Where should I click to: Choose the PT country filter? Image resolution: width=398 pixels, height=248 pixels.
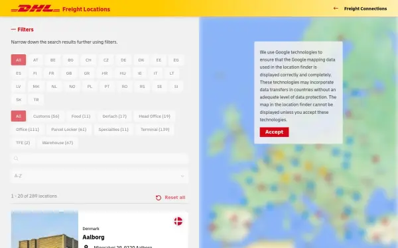coord(107,87)
